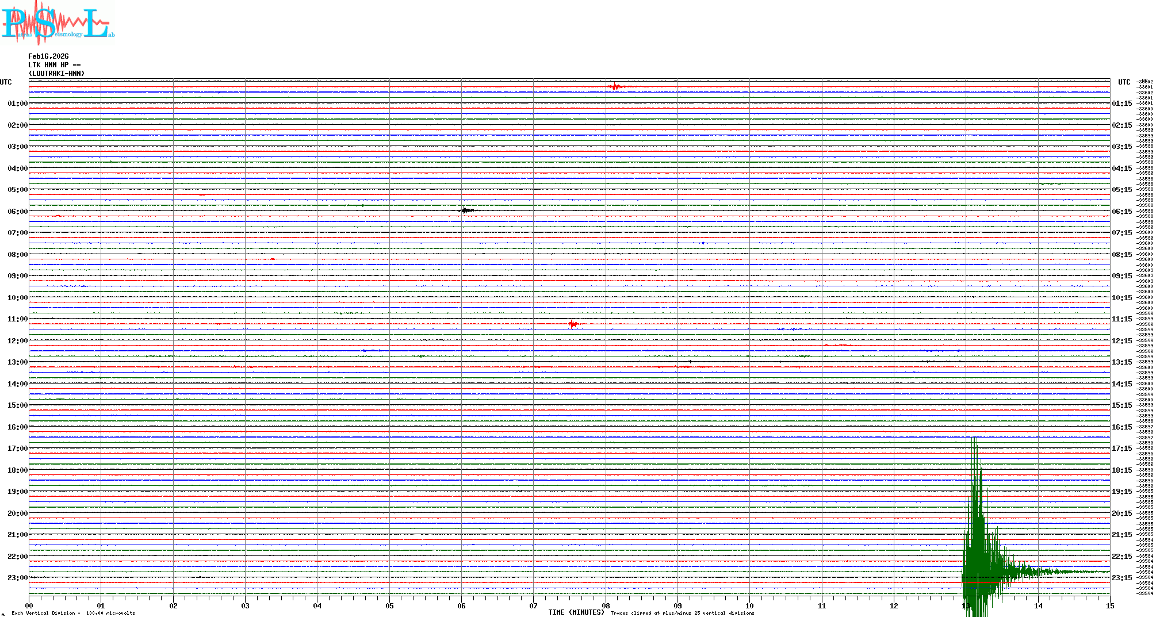Viewport: 1156px width, 621px height.
Task: Click the 23:00 hour label on left axis
Action: (17, 578)
